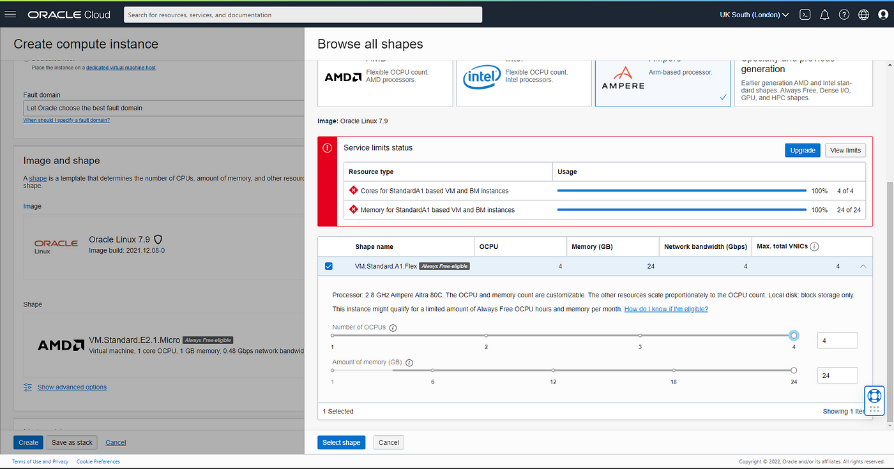Screen dimensions: 894x469
Task: Click the Select shape button
Action: click(341, 442)
